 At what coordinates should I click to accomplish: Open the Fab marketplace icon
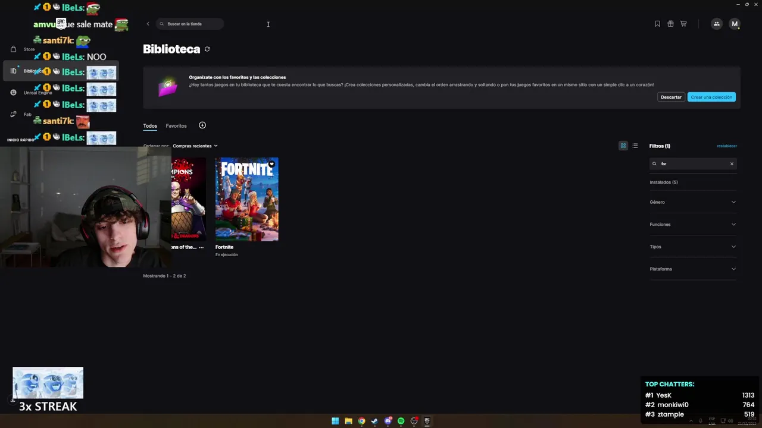pyautogui.click(x=13, y=114)
